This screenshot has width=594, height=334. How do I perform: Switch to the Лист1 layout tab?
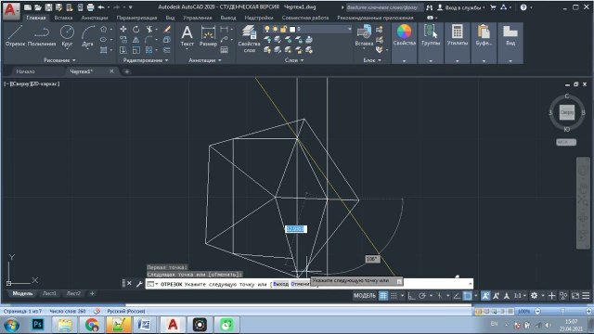49,293
